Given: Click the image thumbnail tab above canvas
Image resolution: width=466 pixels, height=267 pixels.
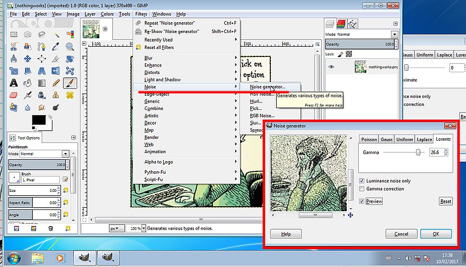Looking at the screenshot, I should [91, 29].
